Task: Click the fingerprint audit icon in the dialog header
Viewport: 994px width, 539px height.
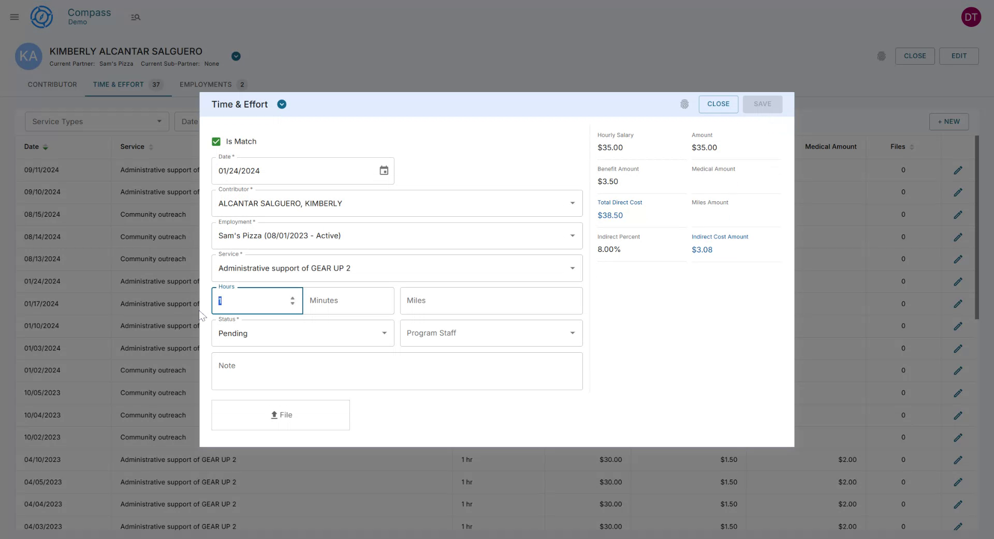Action: [684, 104]
